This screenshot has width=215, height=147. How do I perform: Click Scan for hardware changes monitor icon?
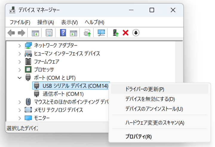(x=101, y=33)
